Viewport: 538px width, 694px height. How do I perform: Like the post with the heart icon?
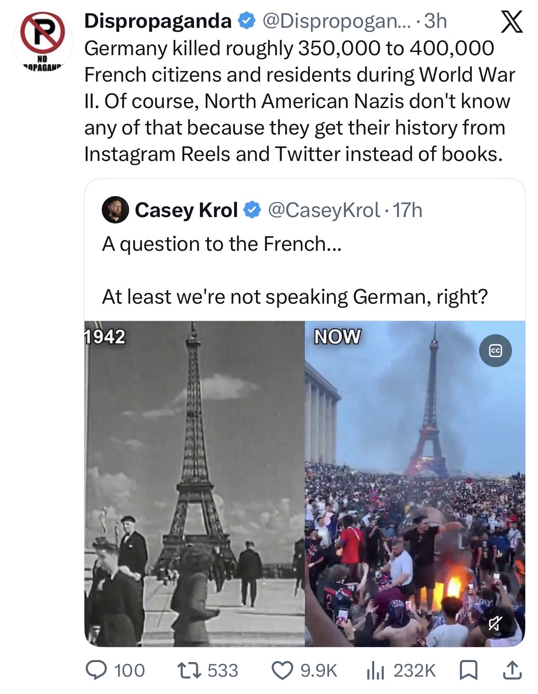tap(282, 670)
